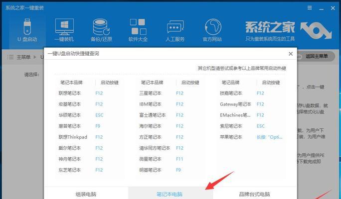Click 戴尔笔记本 row label
The height and width of the screenshot is (199, 341).
(70, 148)
